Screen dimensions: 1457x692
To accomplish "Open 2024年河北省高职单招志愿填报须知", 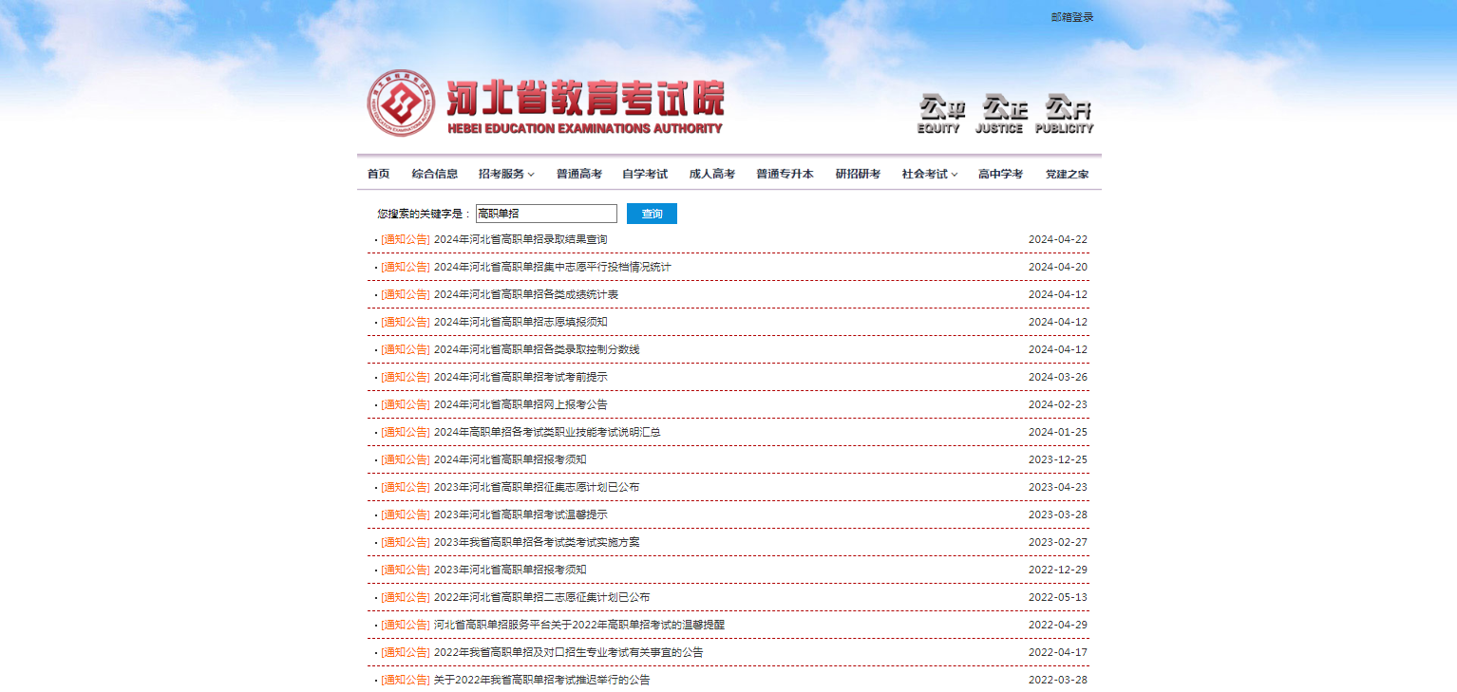I will pyautogui.click(x=520, y=322).
